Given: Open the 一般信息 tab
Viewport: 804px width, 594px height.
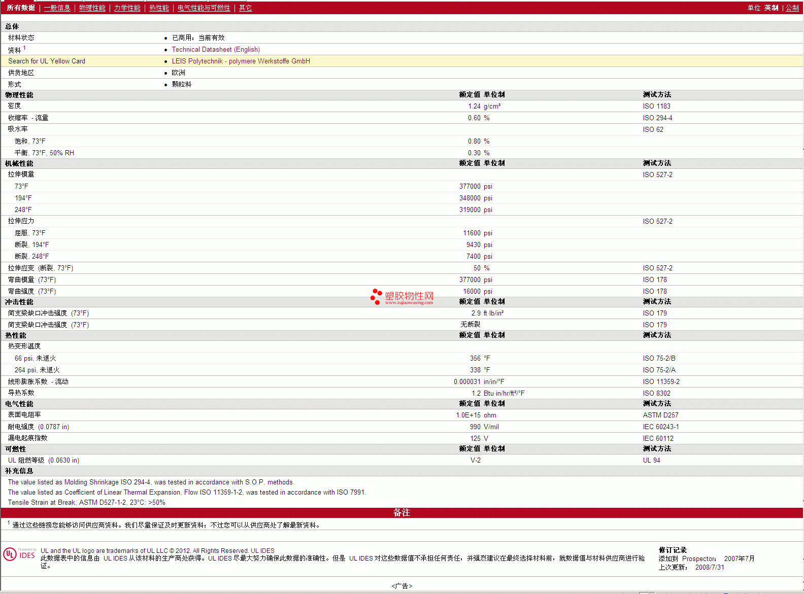Looking at the screenshot, I should [x=57, y=8].
